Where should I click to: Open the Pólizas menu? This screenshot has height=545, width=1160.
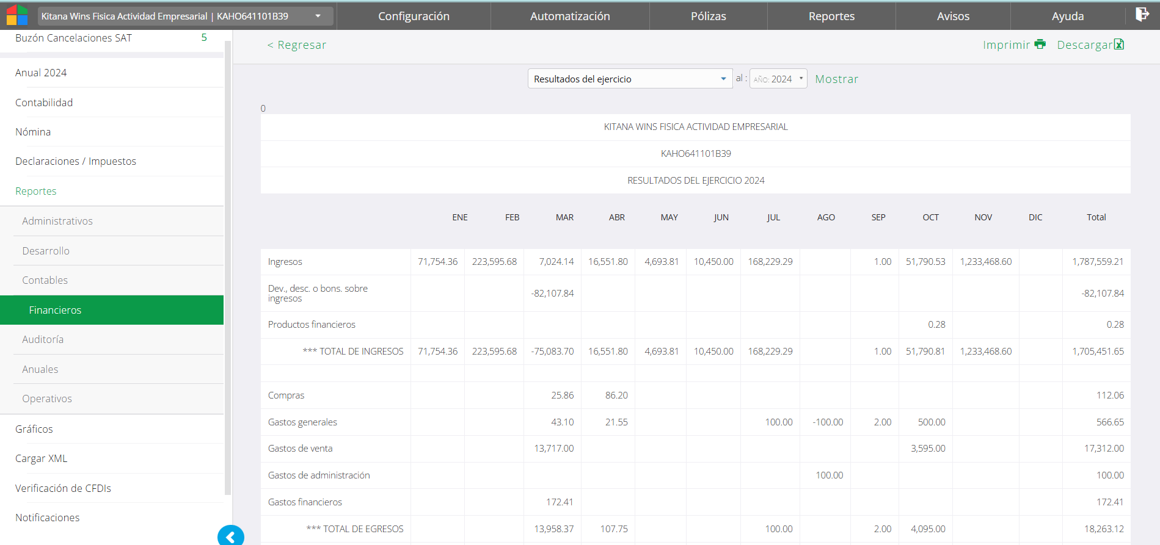tap(708, 16)
